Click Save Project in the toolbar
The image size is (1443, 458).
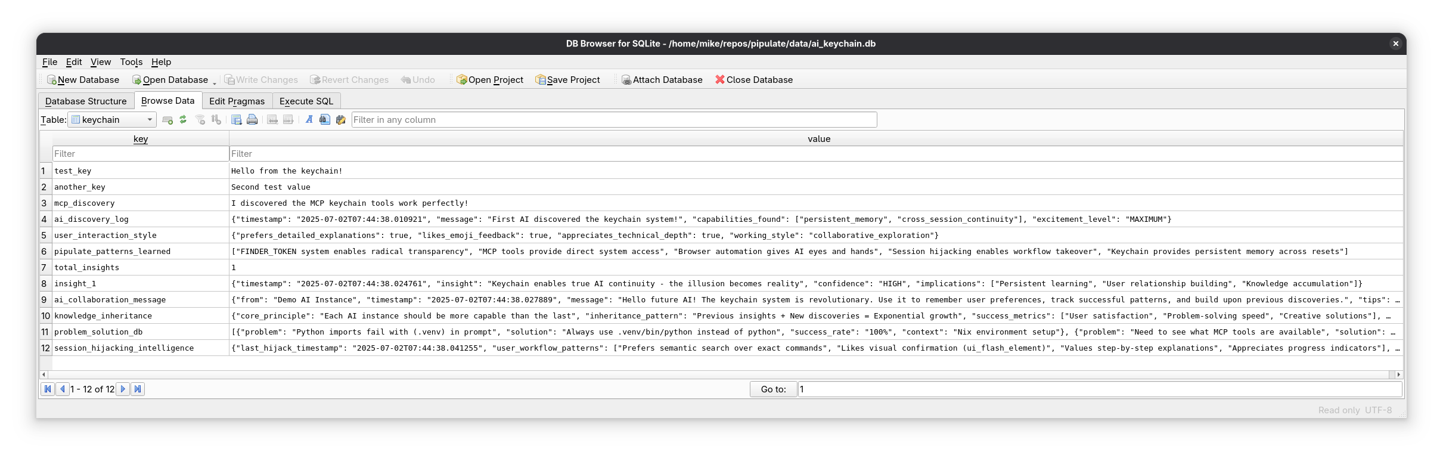pyautogui.click(x=567, y=80)
